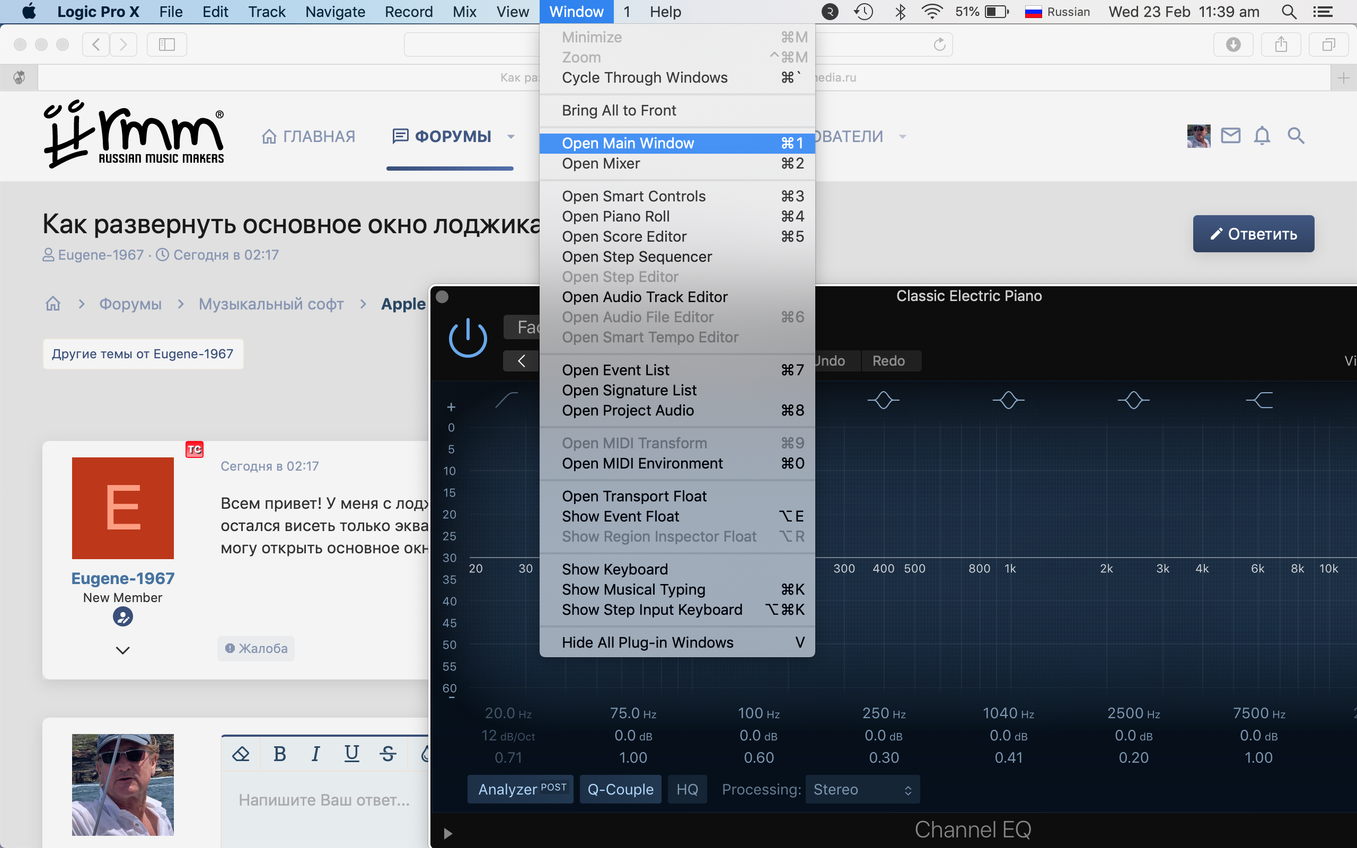This screenshot has height=848, width=1357.
Task: Select the 2500 Hz parametric band icon
Action: pos(1134,400)
